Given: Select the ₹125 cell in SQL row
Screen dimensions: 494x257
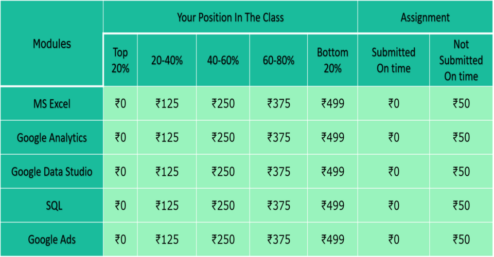Looking at the screenshot, I should pos(167,206).
